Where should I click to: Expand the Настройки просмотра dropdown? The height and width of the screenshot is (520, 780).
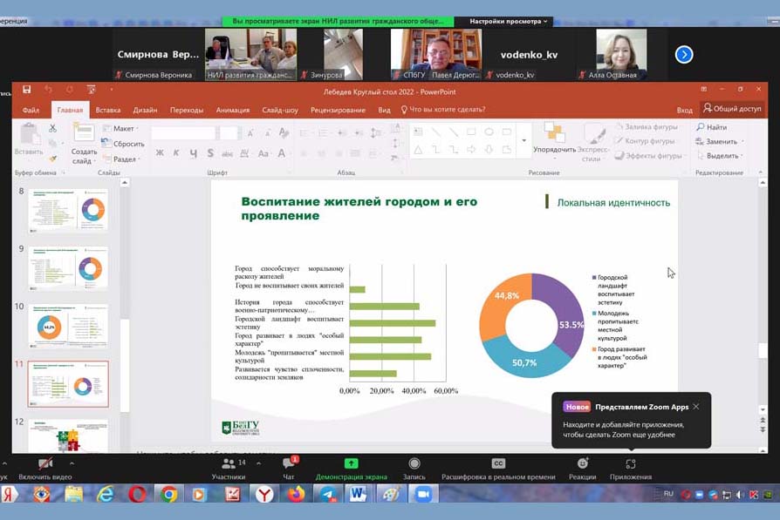tap(510, 22)
